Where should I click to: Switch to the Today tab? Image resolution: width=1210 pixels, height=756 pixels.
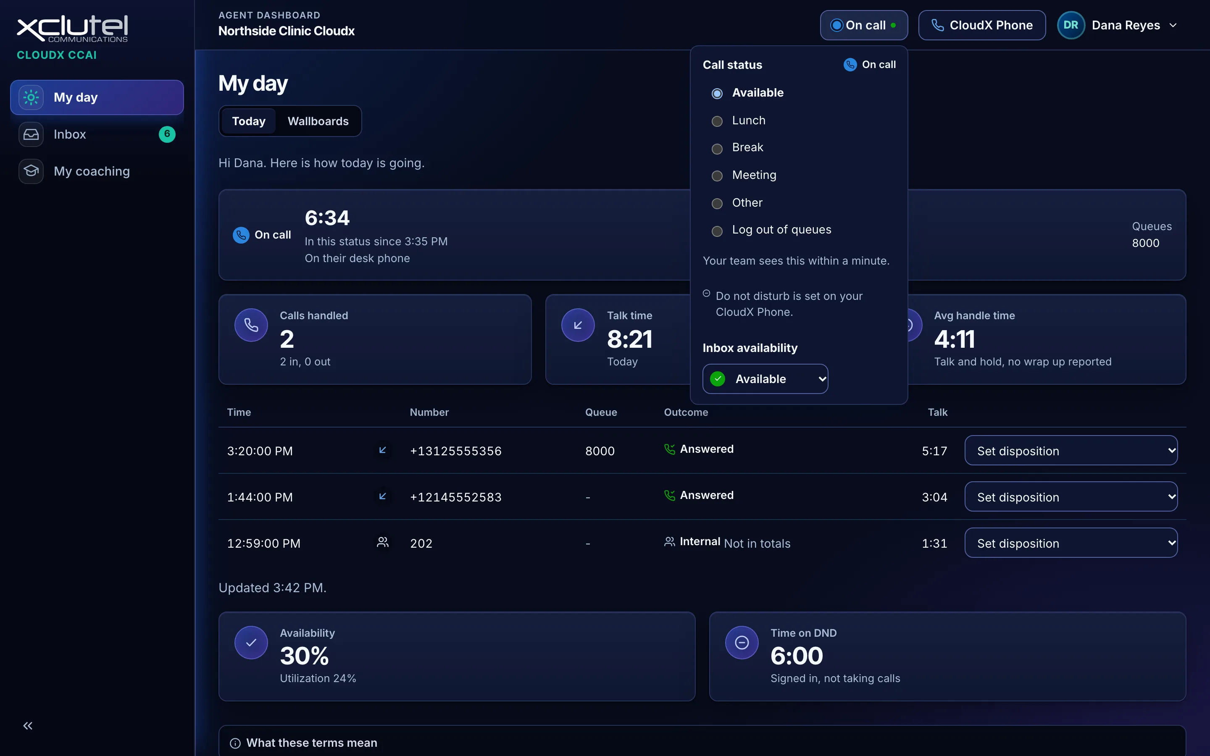click(248, 121)
